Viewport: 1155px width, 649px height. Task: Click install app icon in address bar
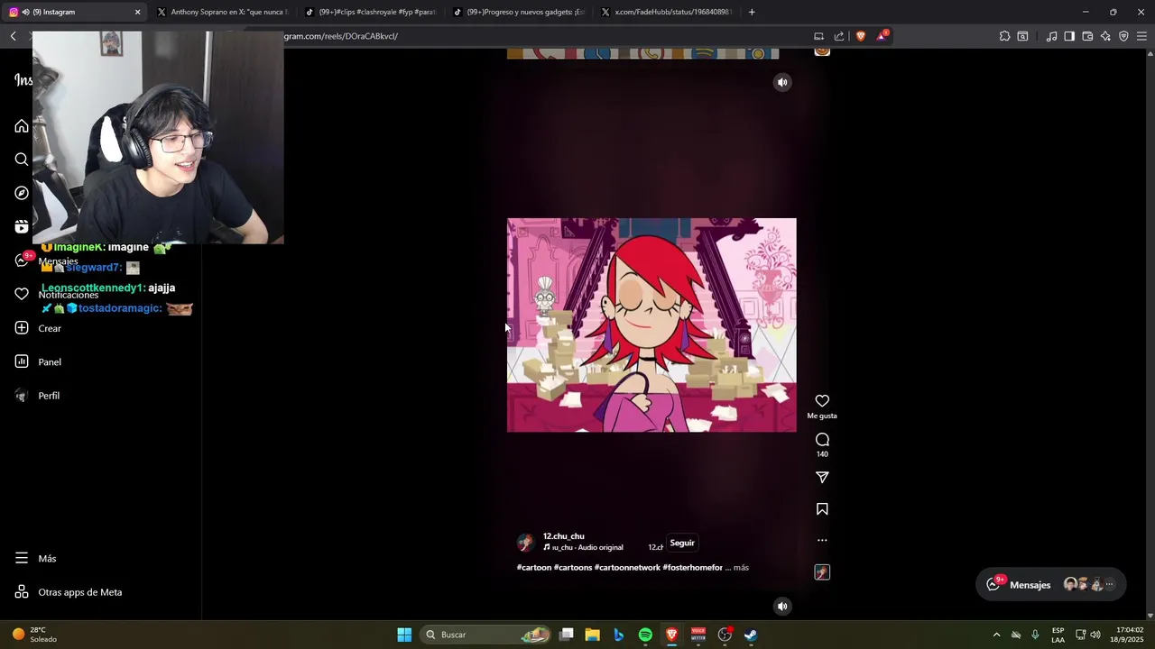pos(818,36)
